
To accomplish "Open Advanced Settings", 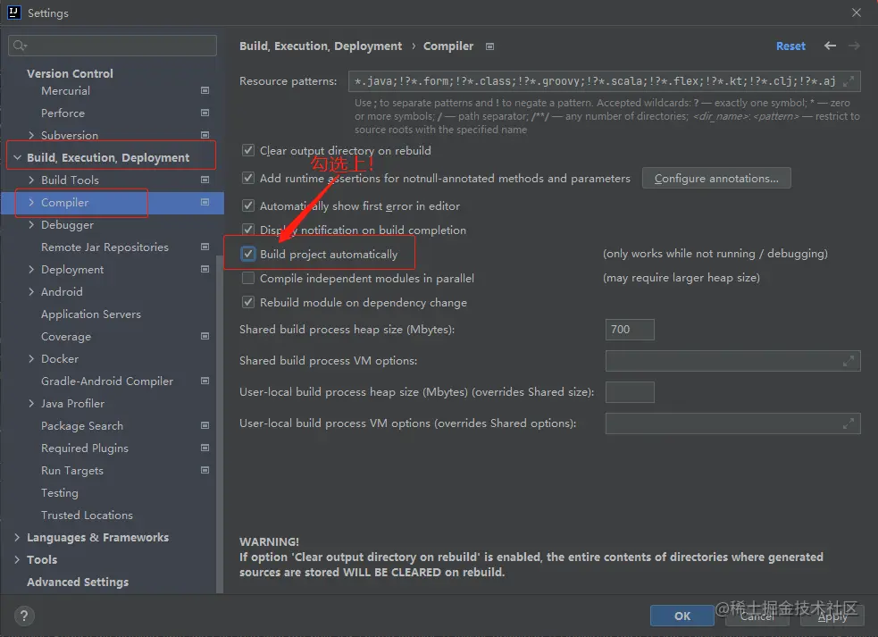I will pyautogui.click(x=78, y=583).
